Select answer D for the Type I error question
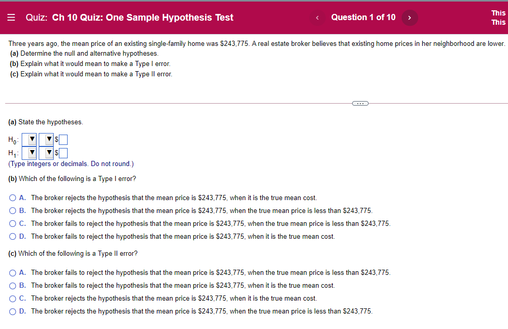Image resolution: width=508 pixels, height=329 pixels. 12,236
